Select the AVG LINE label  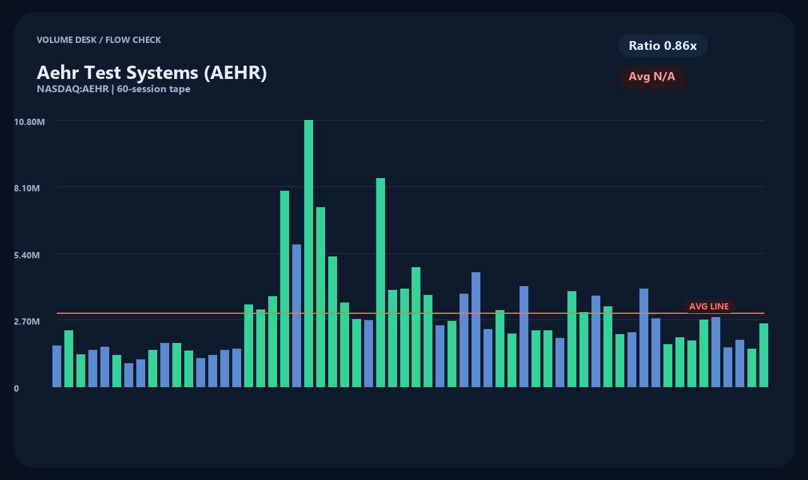tap(709, 306)
